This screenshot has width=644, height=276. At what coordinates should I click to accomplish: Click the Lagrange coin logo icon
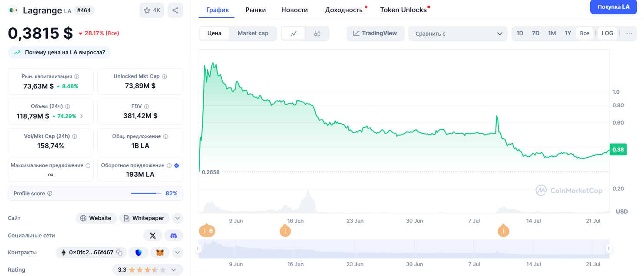pyautogui.click(x=14, y=10)
